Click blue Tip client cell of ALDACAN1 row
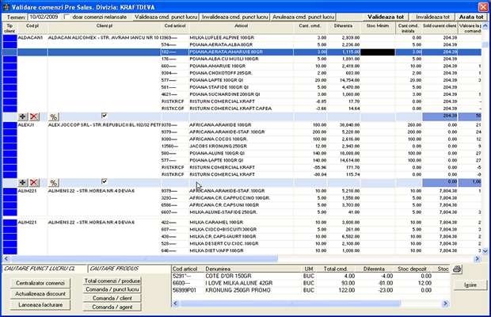 pos(10,37)
